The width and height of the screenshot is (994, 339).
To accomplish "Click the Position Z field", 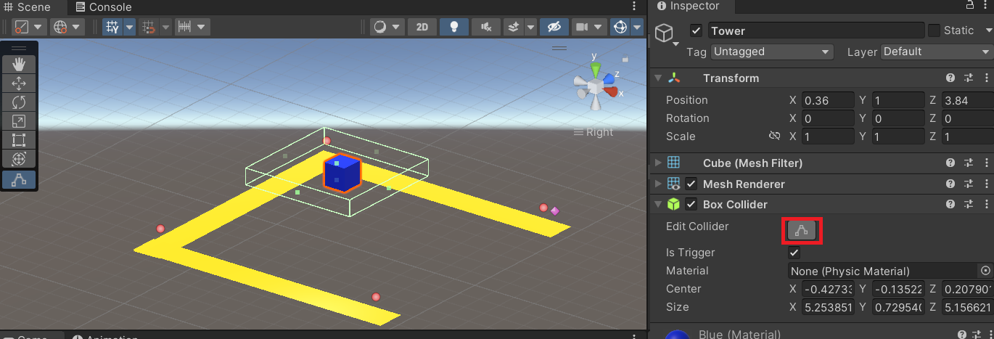I will point(967,100).
